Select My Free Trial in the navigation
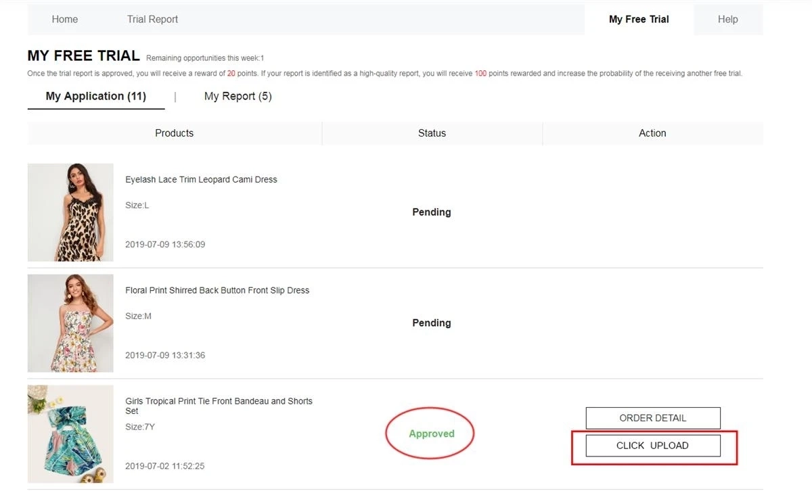The width and height of the screenshot is (812, 491). tap(639, 19)
